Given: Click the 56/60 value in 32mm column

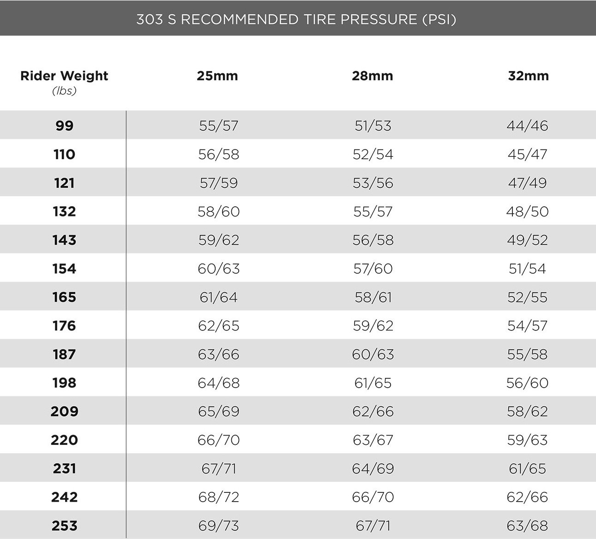Looking at the screenshot, I should (527, 383).
